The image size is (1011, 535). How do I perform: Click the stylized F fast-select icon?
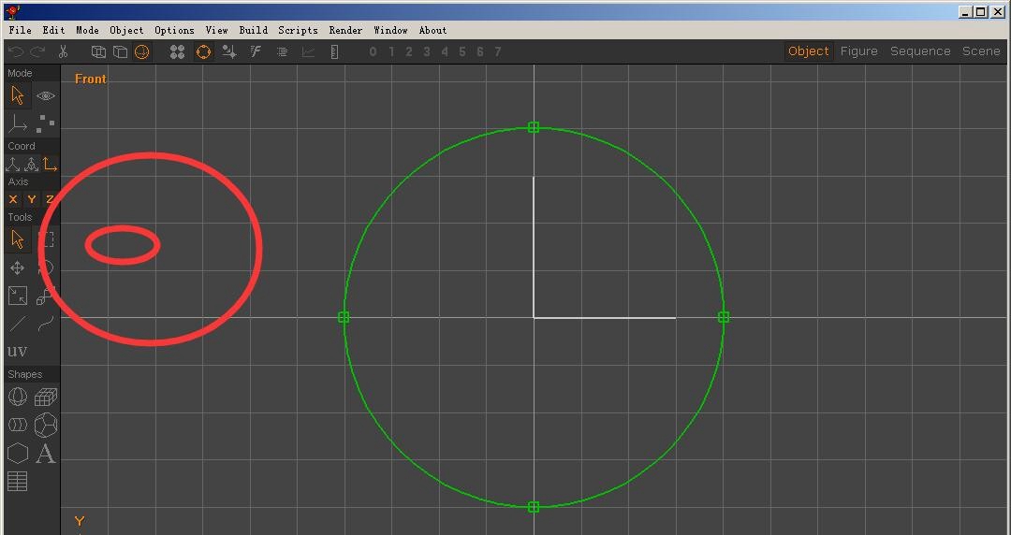tap(256, 51)
